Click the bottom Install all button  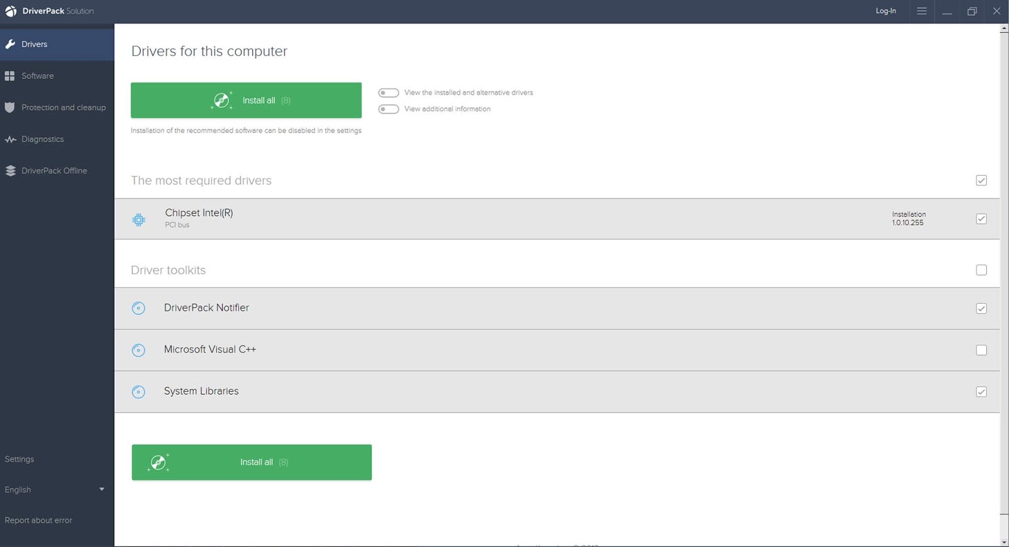252,463
